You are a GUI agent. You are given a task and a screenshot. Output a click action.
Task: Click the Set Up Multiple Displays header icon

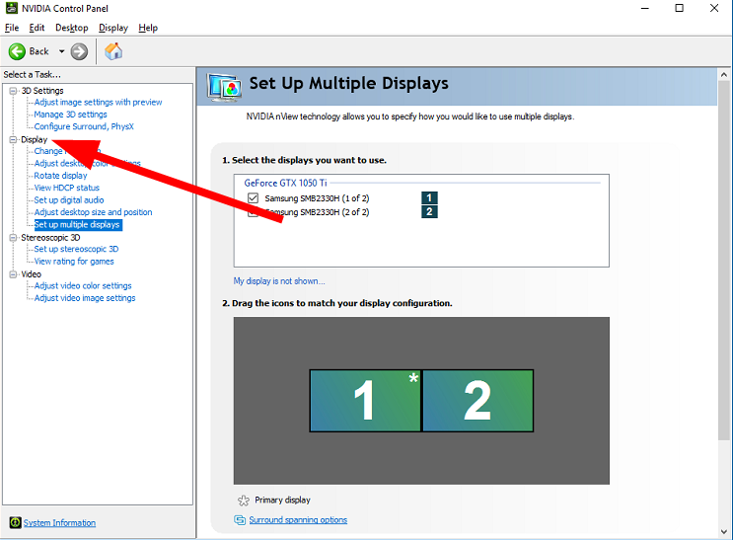[x=224, y=88]
